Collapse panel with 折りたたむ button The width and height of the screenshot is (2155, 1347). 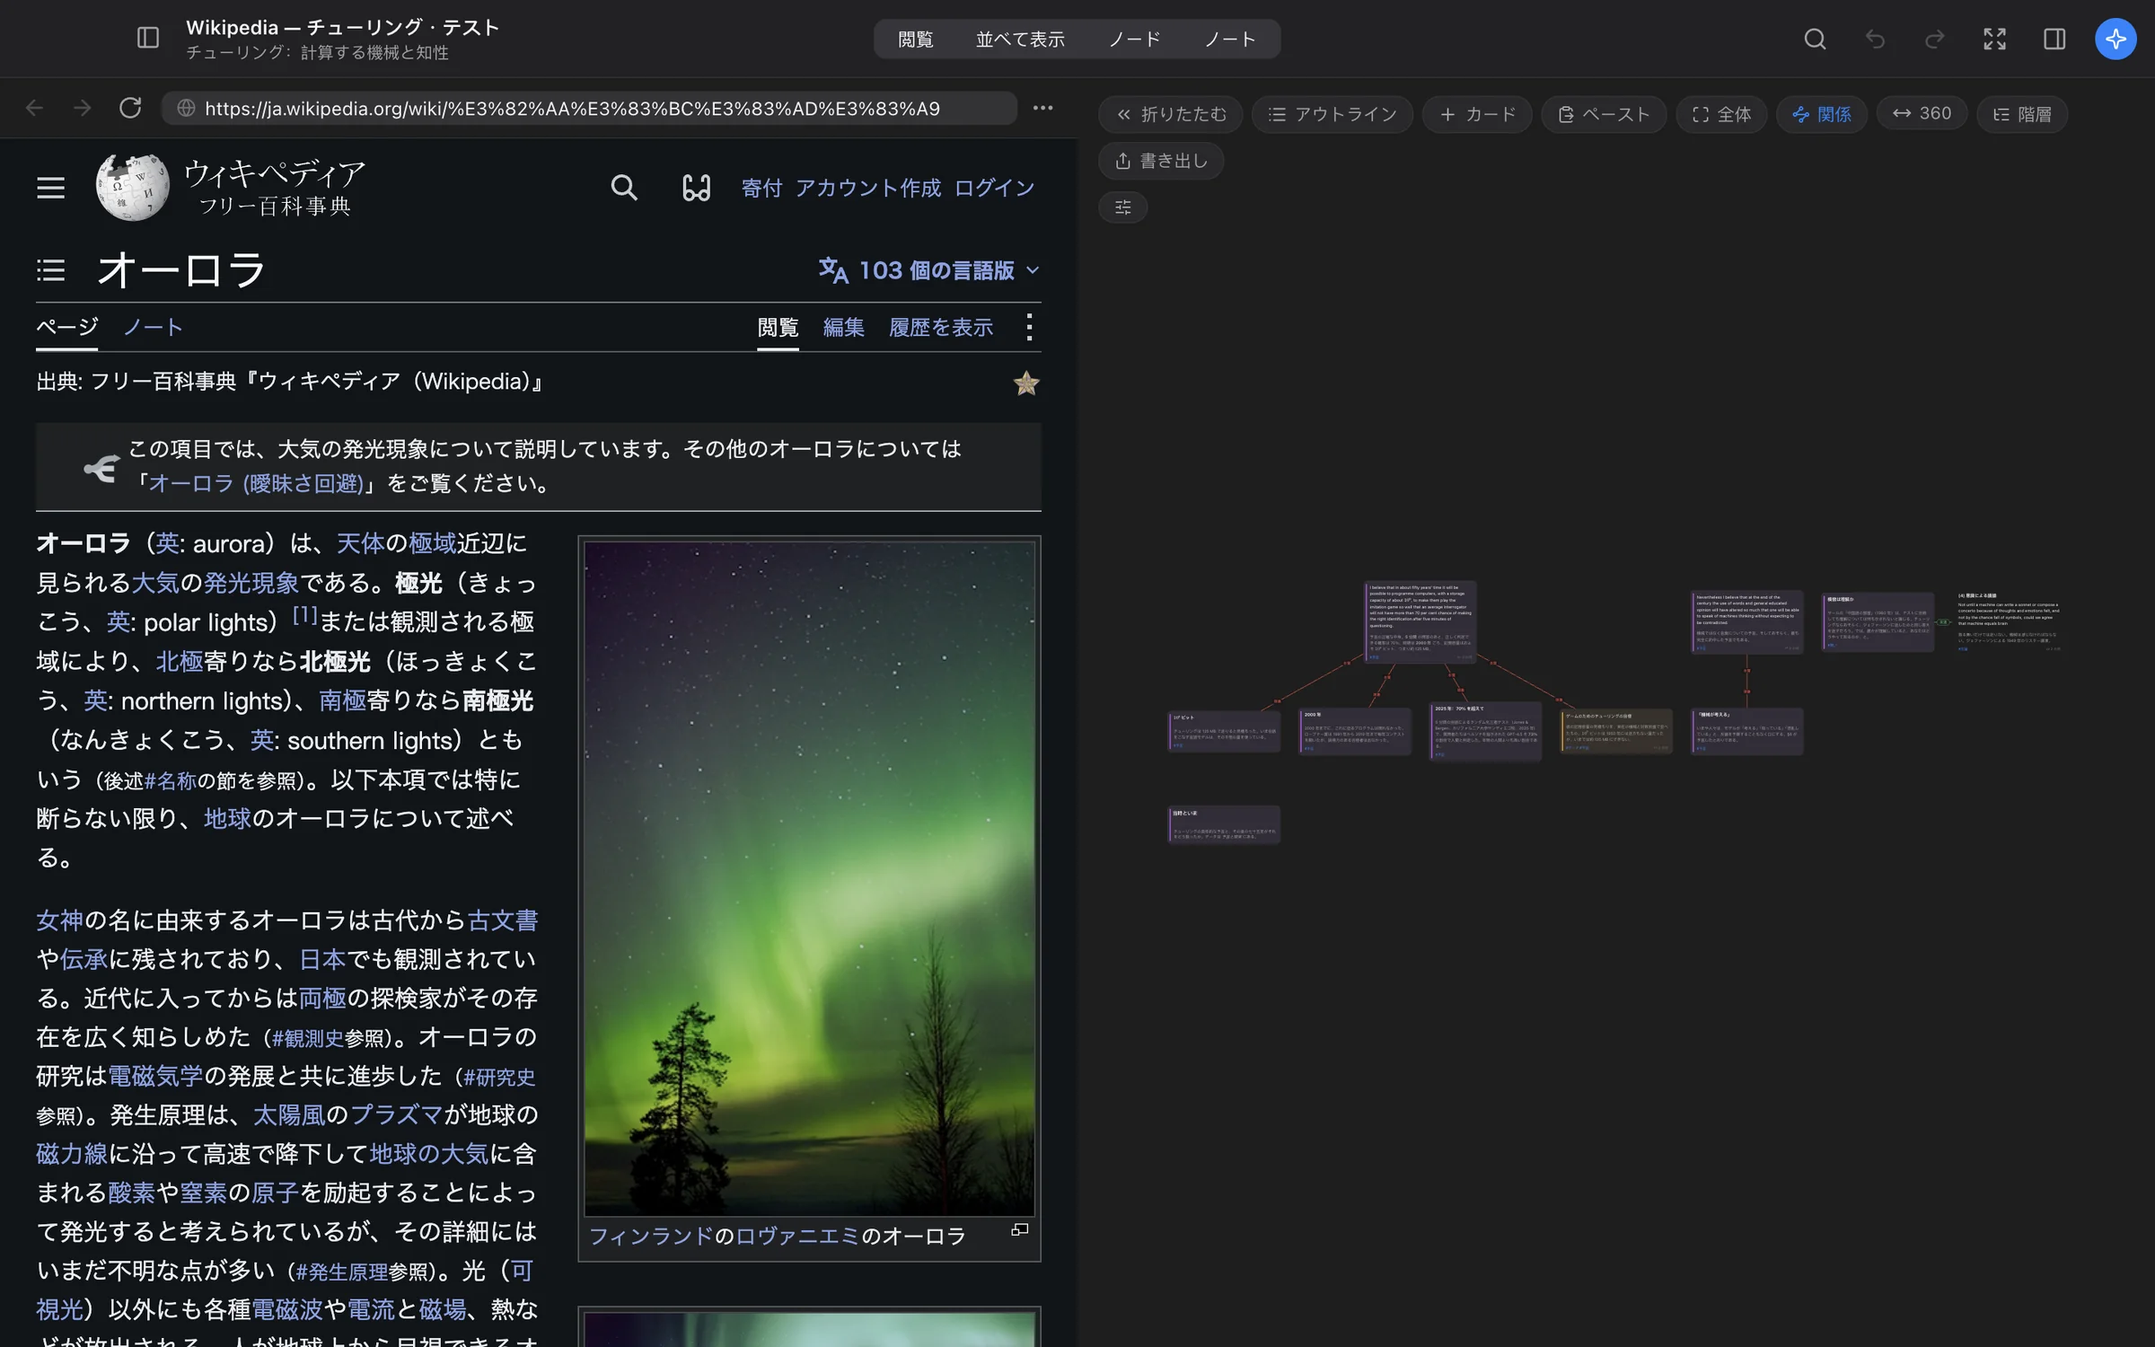pyautogui.click(x=1171, y=114)
